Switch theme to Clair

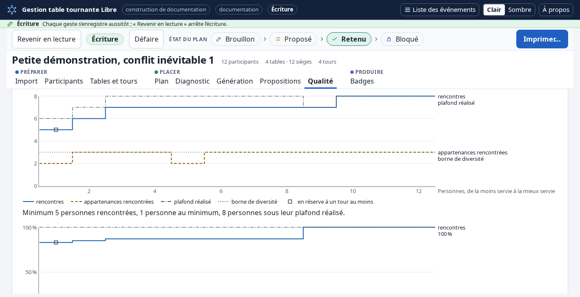[x=494, y=10]
